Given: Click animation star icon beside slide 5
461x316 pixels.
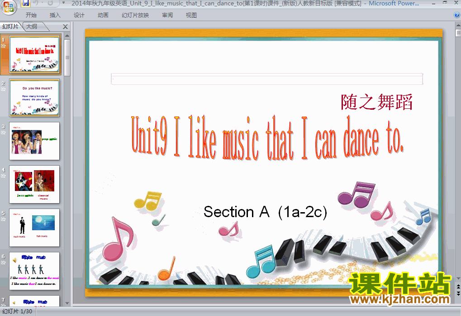Looking at the screenshot, I should (x=3, y=219).
